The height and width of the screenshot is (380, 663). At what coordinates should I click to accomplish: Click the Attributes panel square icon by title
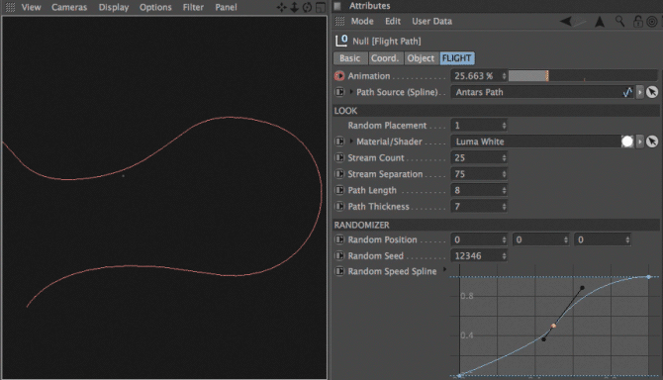(x=337, y=6)
